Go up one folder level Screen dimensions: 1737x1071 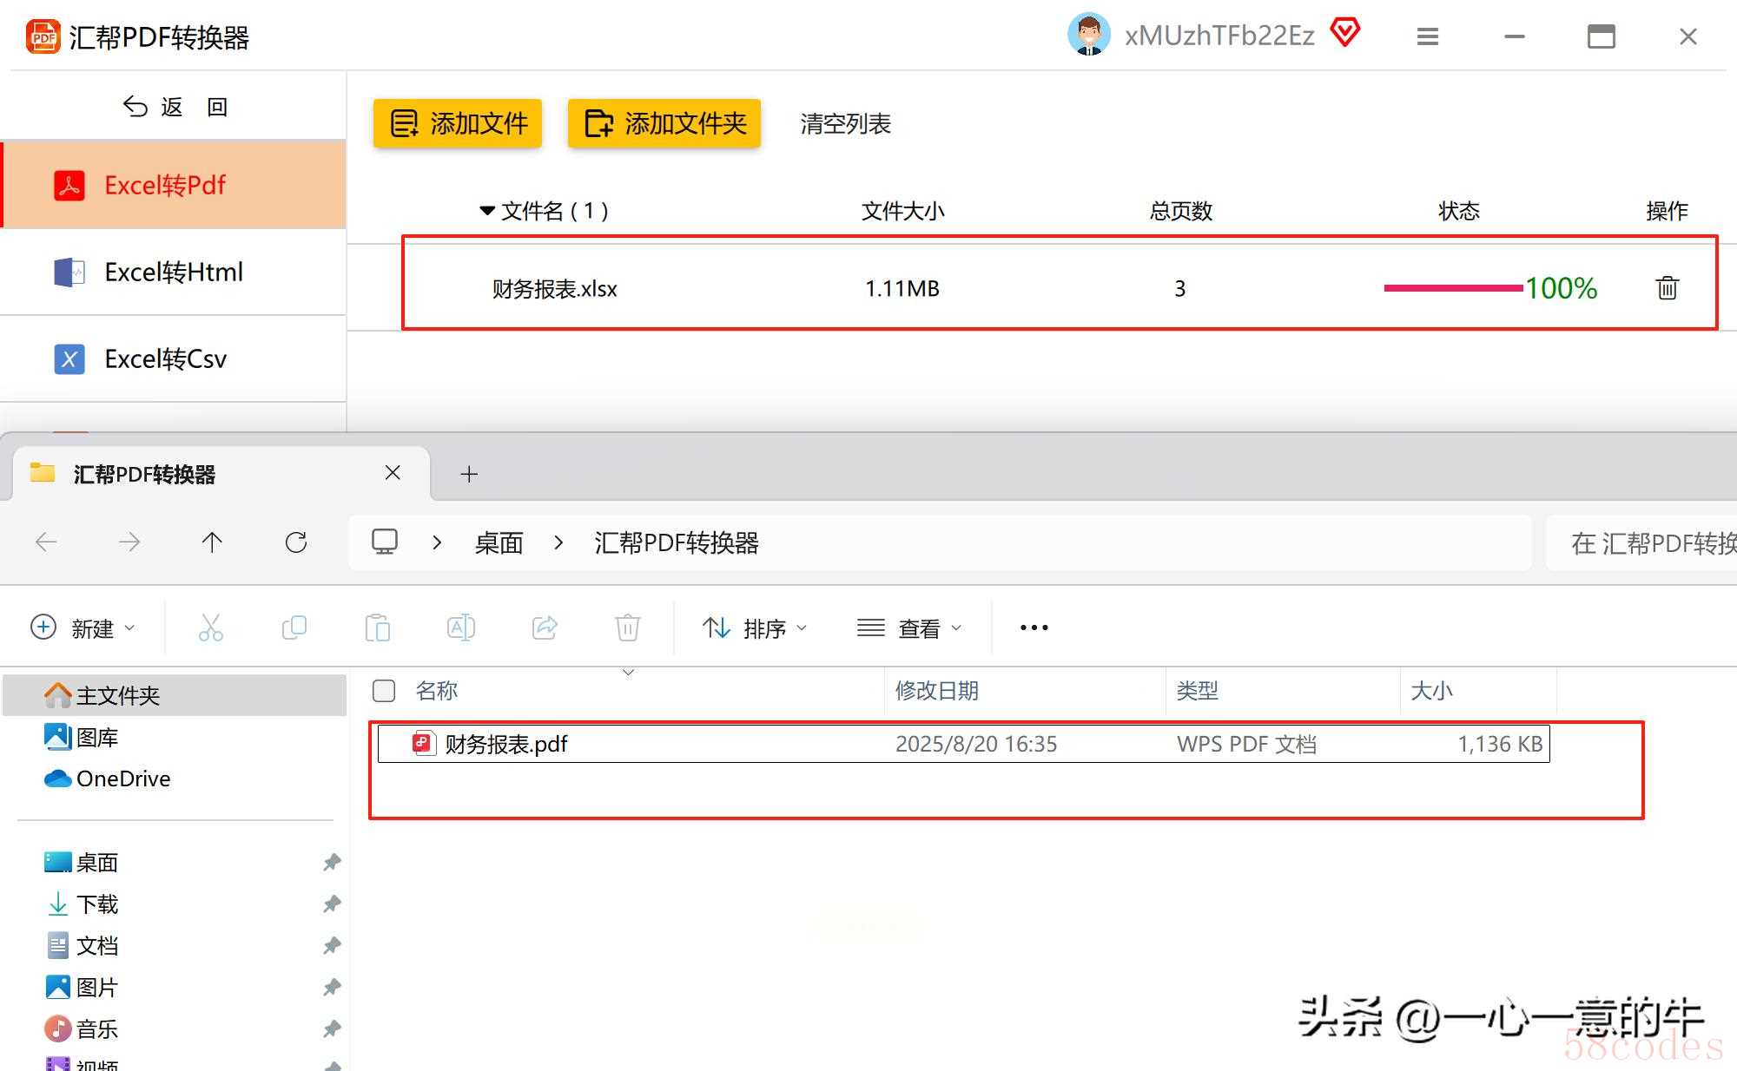point(212,542)
